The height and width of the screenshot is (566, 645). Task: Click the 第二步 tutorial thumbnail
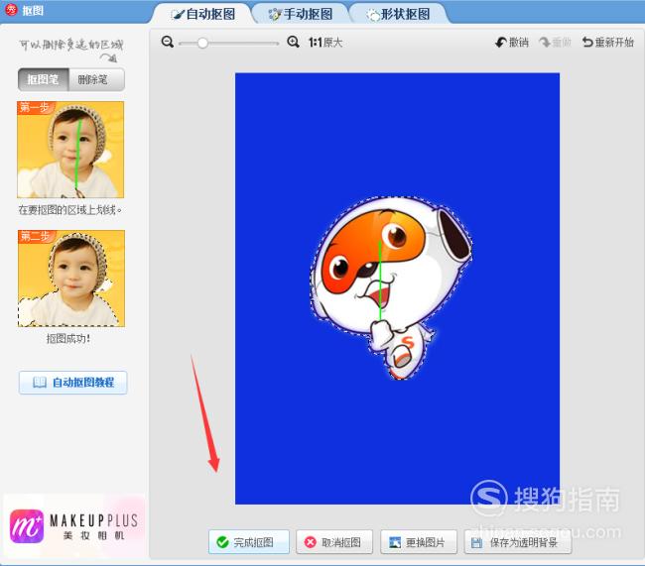[x=71, y=279]
